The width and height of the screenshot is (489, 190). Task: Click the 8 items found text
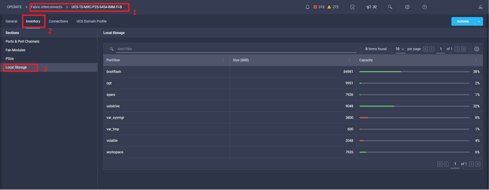tap(376, 49)
